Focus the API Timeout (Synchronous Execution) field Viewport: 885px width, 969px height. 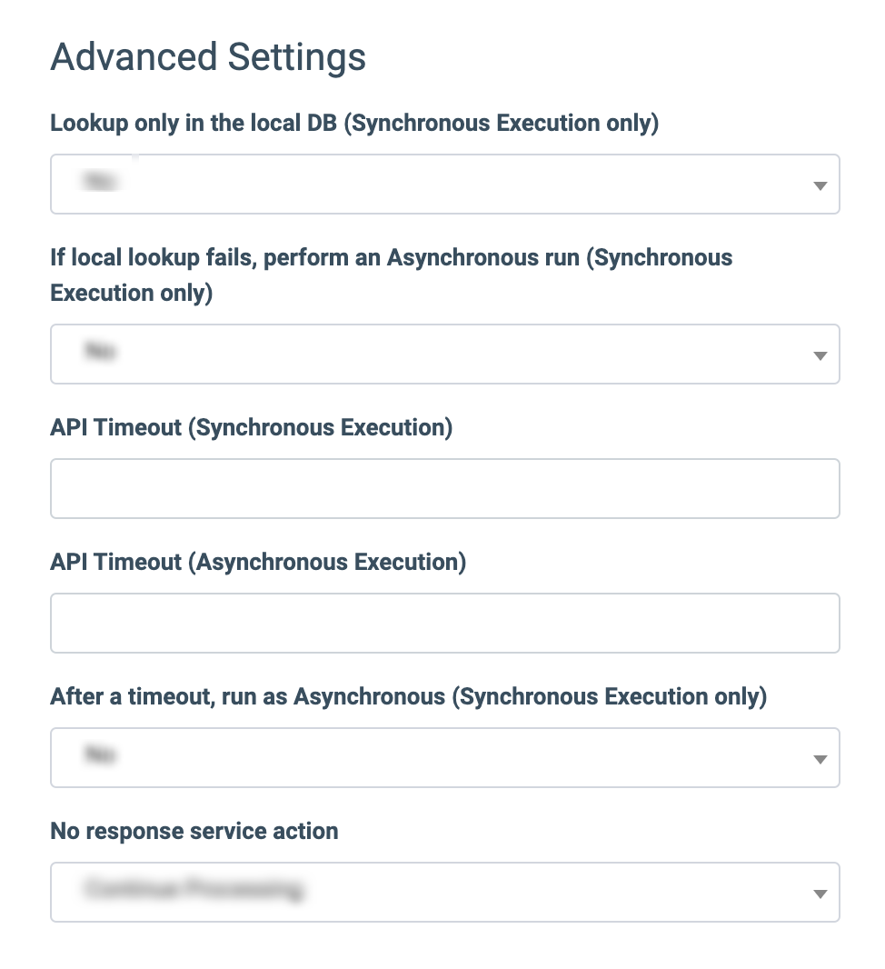(444, 489)
